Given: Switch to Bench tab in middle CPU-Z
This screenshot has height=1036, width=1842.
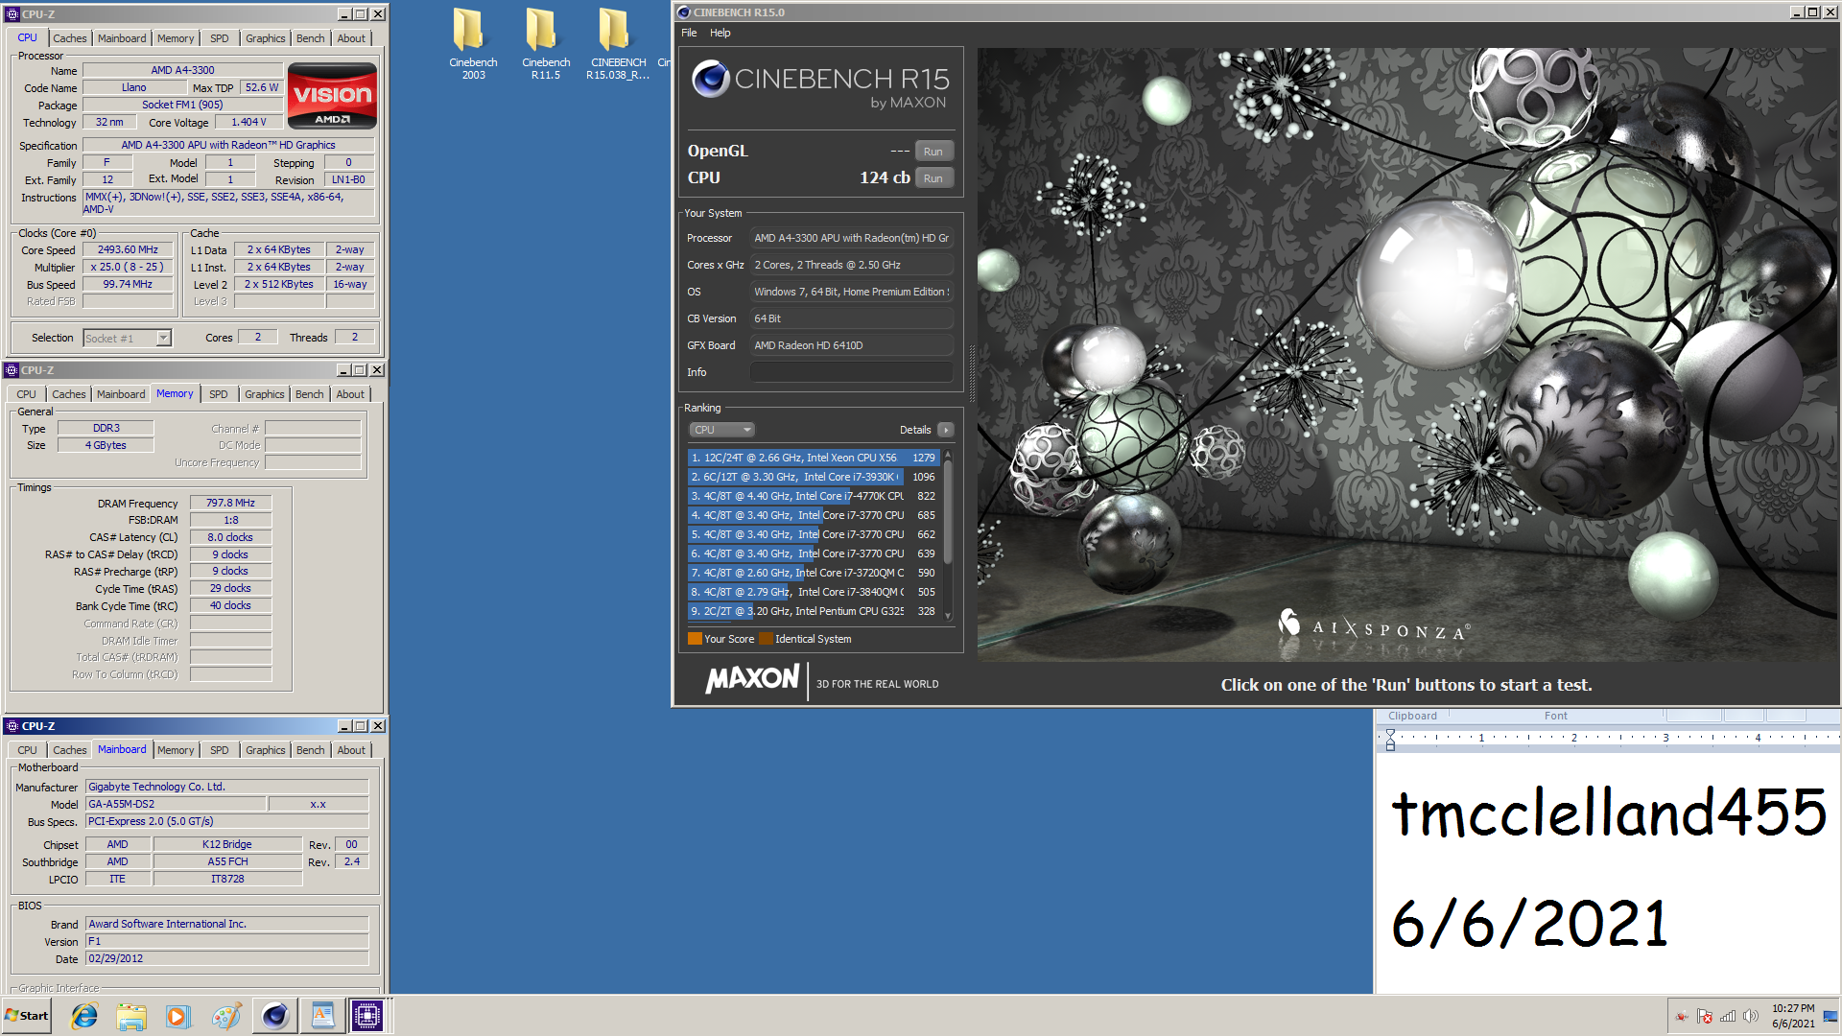Looking at the screenshot, I should click(x=309, y=394).
